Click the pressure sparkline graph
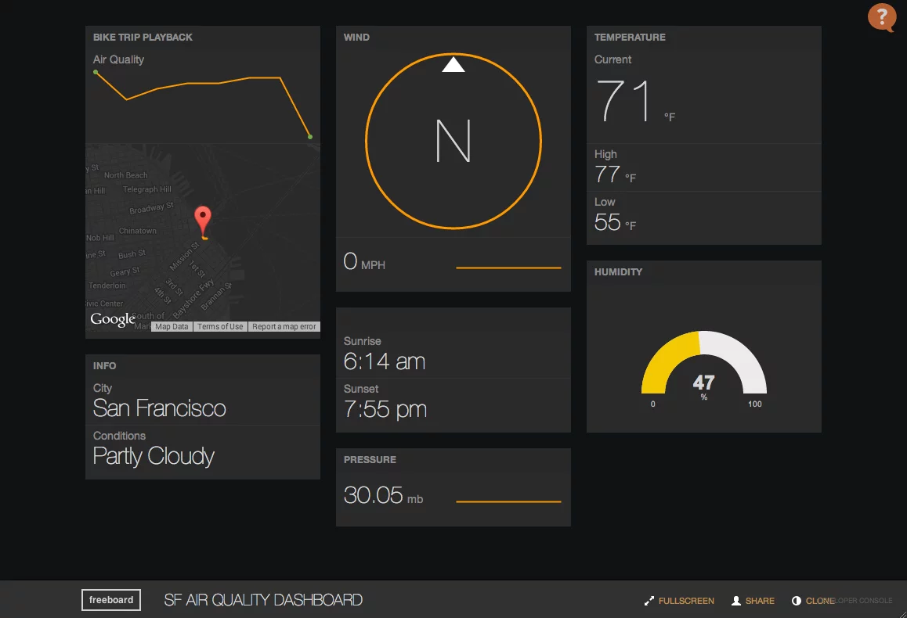907x618 pixels. (508, 501)
